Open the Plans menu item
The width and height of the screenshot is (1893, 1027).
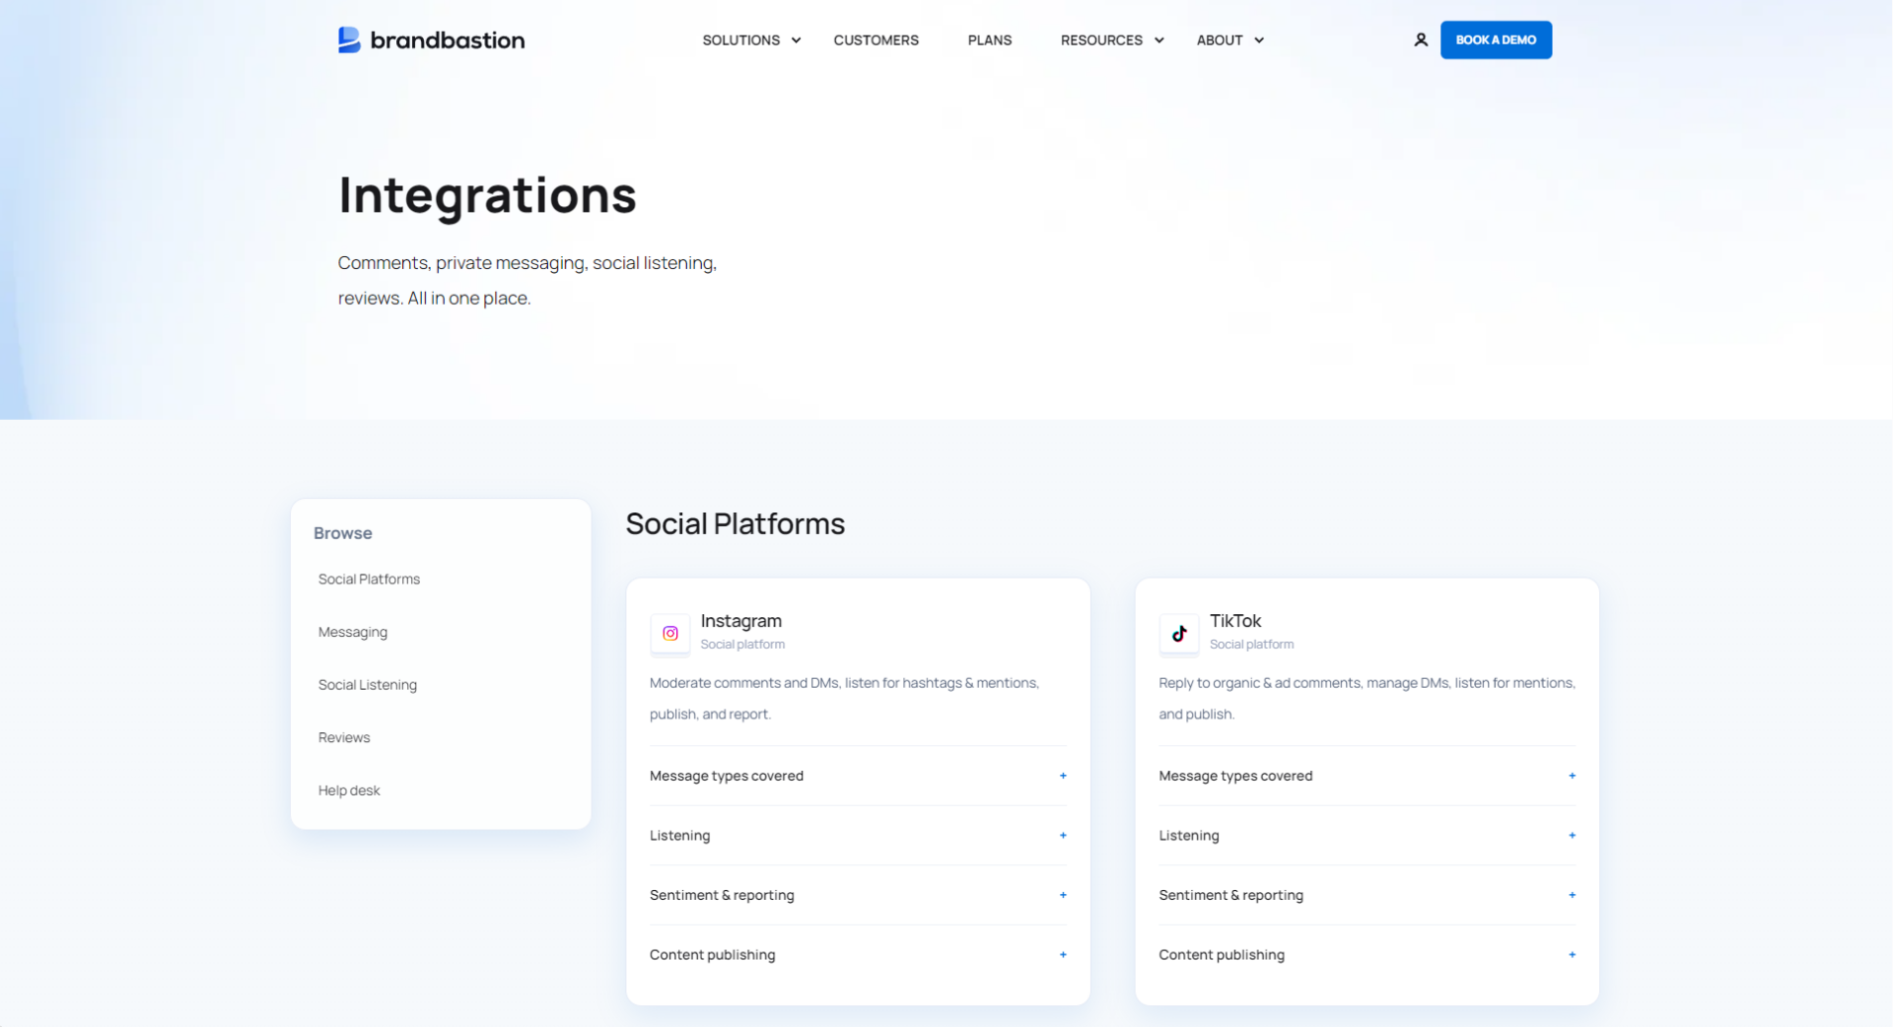point(989,40)
